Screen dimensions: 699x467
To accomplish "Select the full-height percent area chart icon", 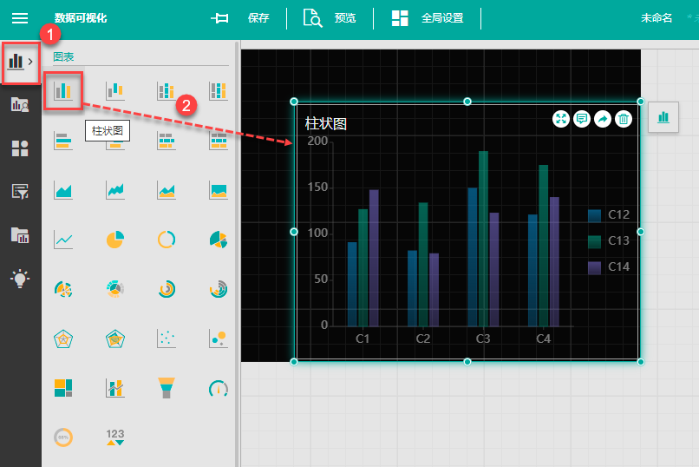I will tap(219, 190).
